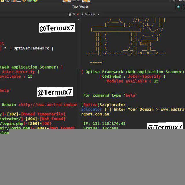Image resolution: width=185 pixels, height=185 pixels.
Task: Click the terminal sync input icon
Action: point(70,14)
